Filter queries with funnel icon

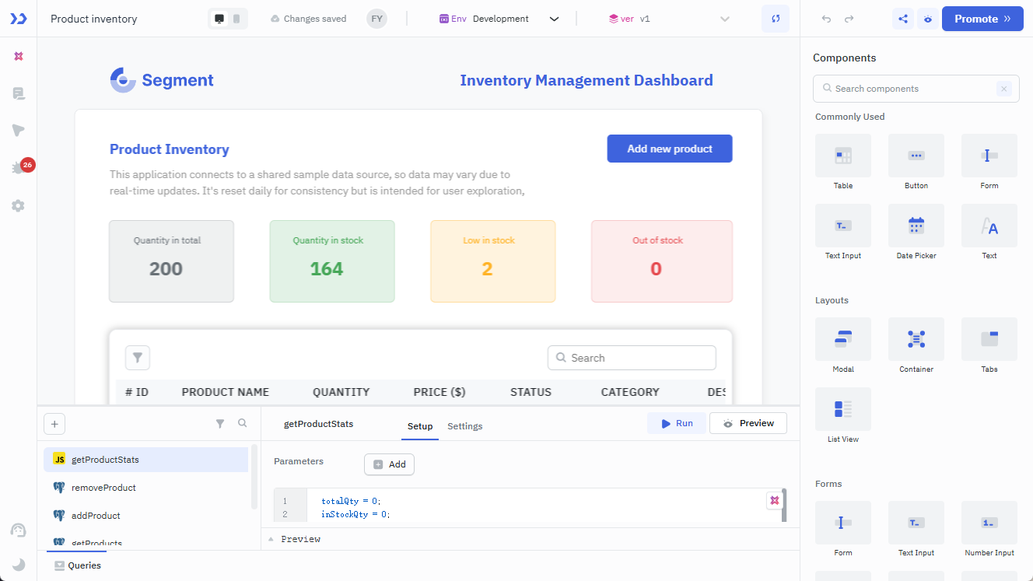(x=220, y=424)
